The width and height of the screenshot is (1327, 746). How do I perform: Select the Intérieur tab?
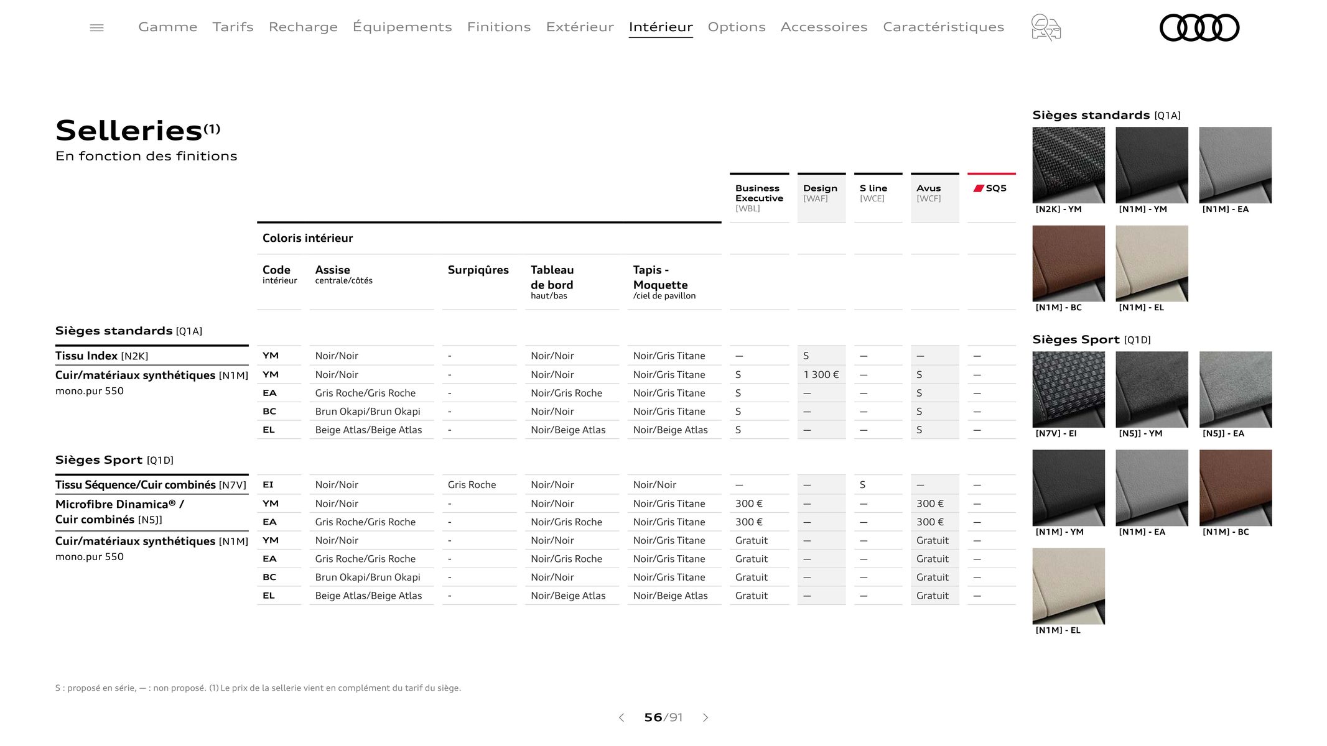pyautogui.click(x=661, y=27)
